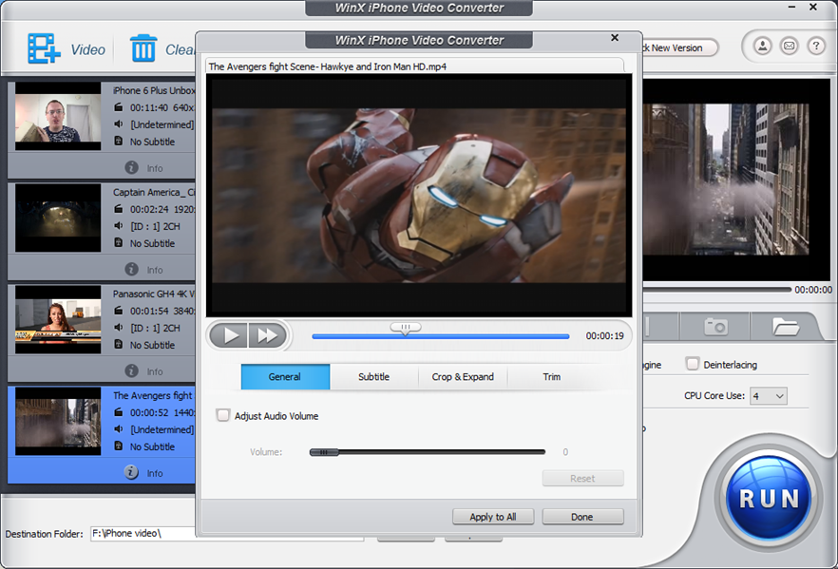Toggle the Deinterlacing checkbox
The width and height of the screenshot is (838, 569).
click(692, 364)
